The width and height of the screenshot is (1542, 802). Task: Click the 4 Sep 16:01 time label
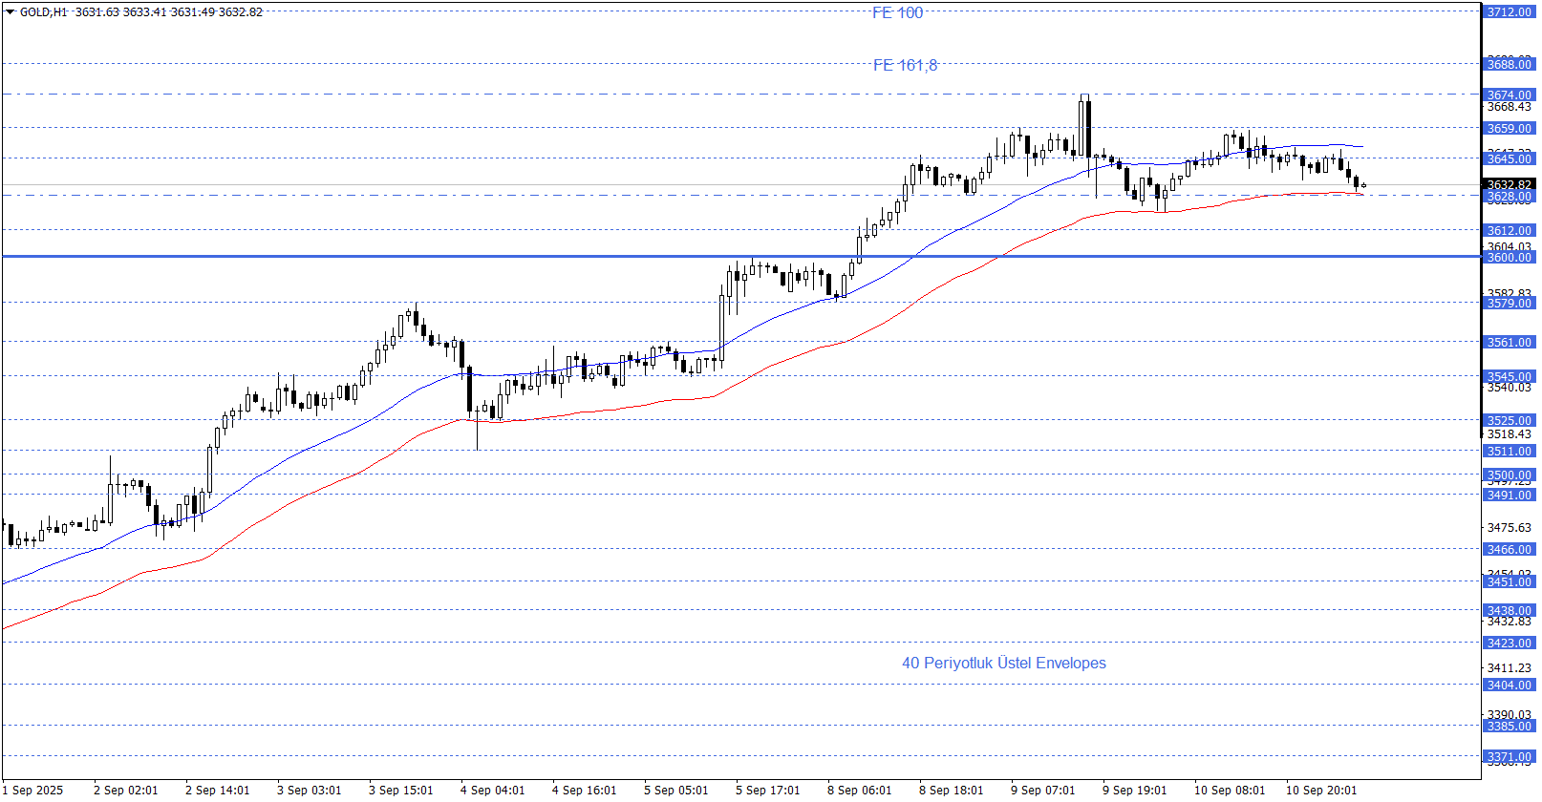(x=585, y=791)
